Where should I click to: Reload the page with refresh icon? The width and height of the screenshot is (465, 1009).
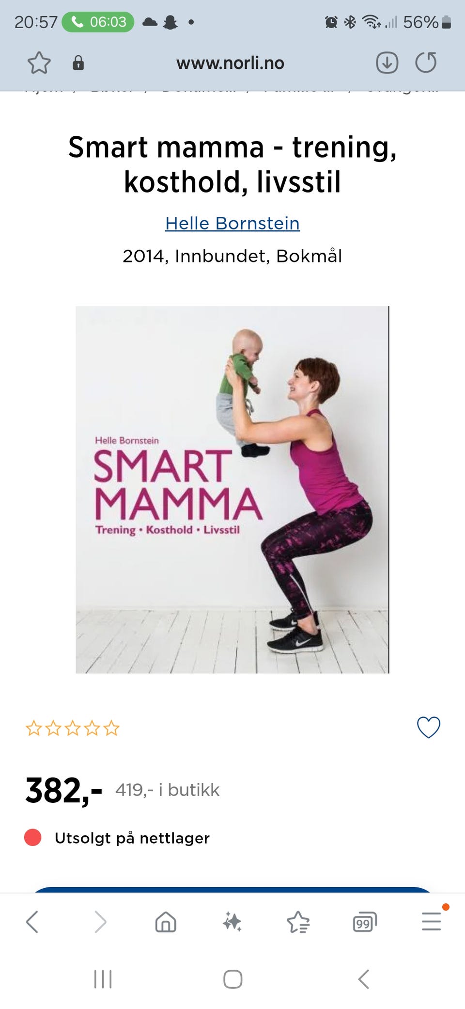[x=426, y=63]
